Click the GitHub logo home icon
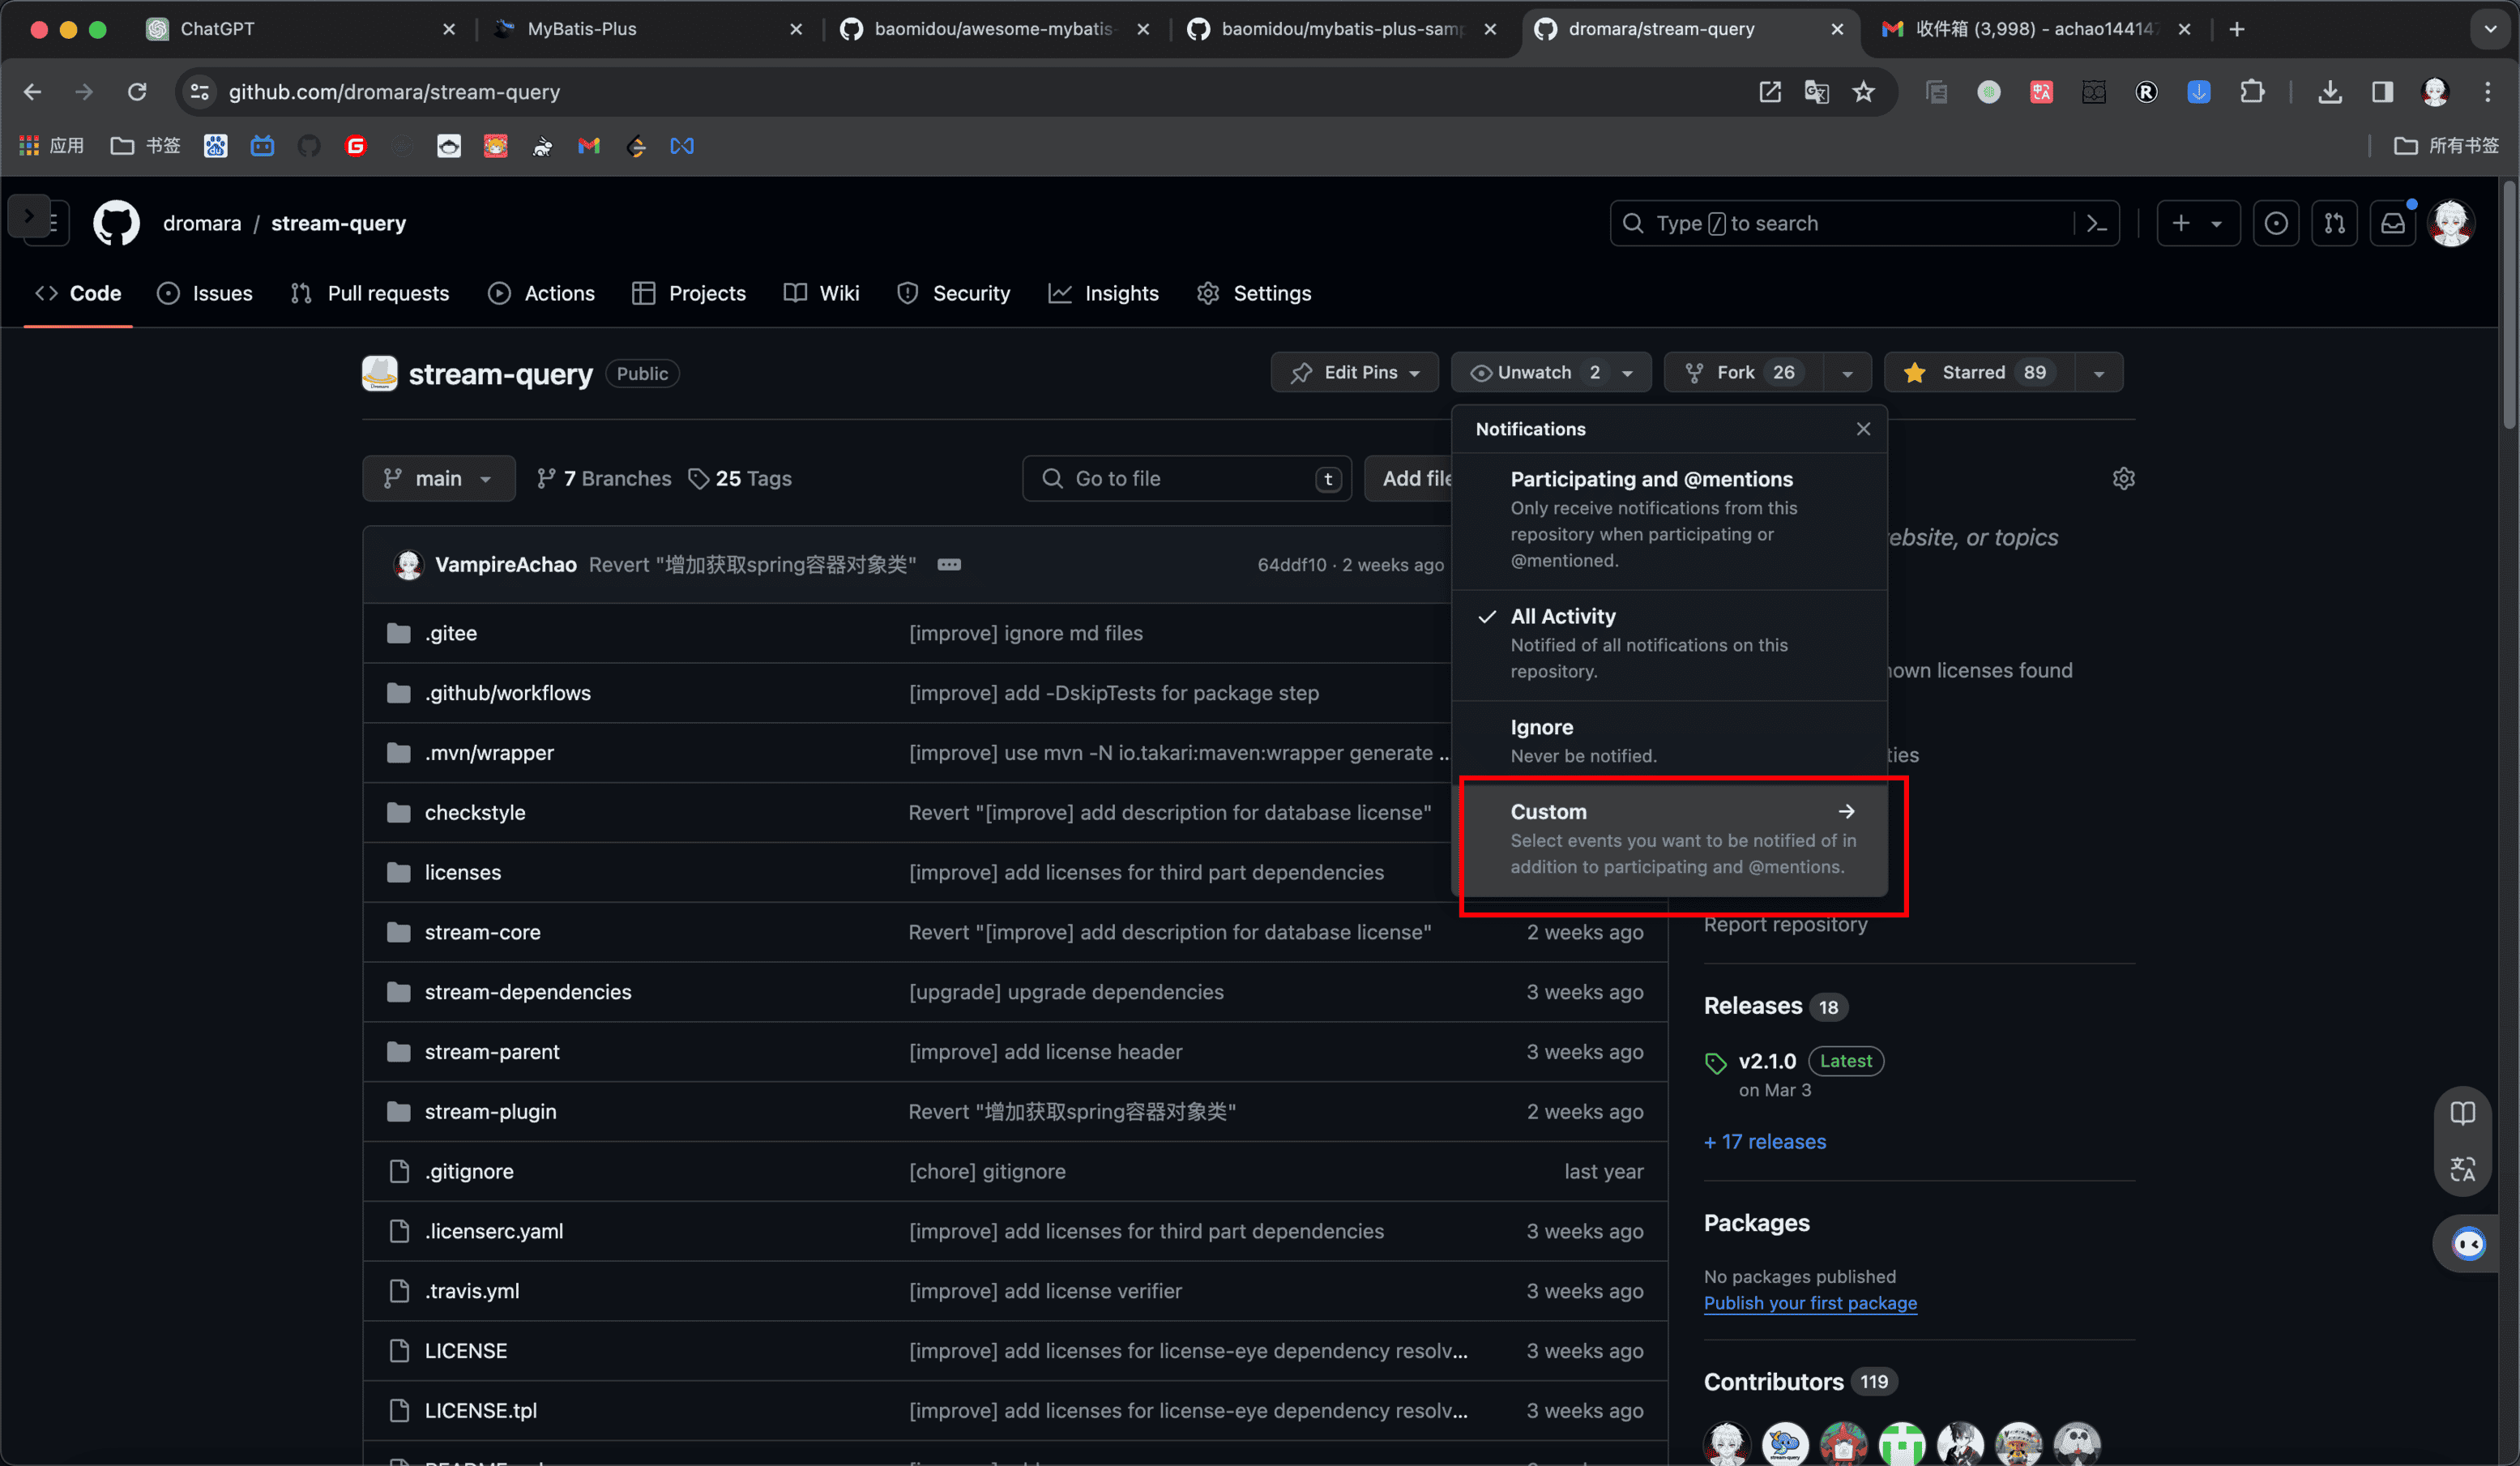 116,223
